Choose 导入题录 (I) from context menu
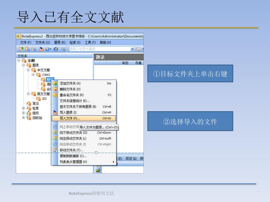270x202 pixels. click(x=84, y=113)
